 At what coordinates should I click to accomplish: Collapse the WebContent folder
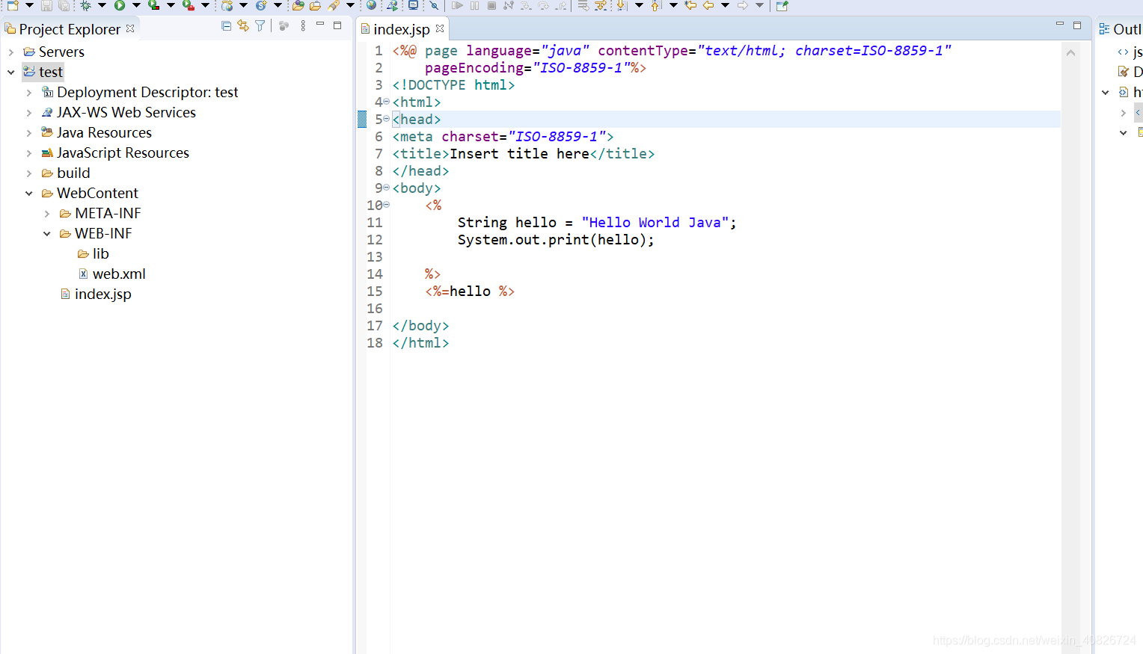tap(29, 194)
